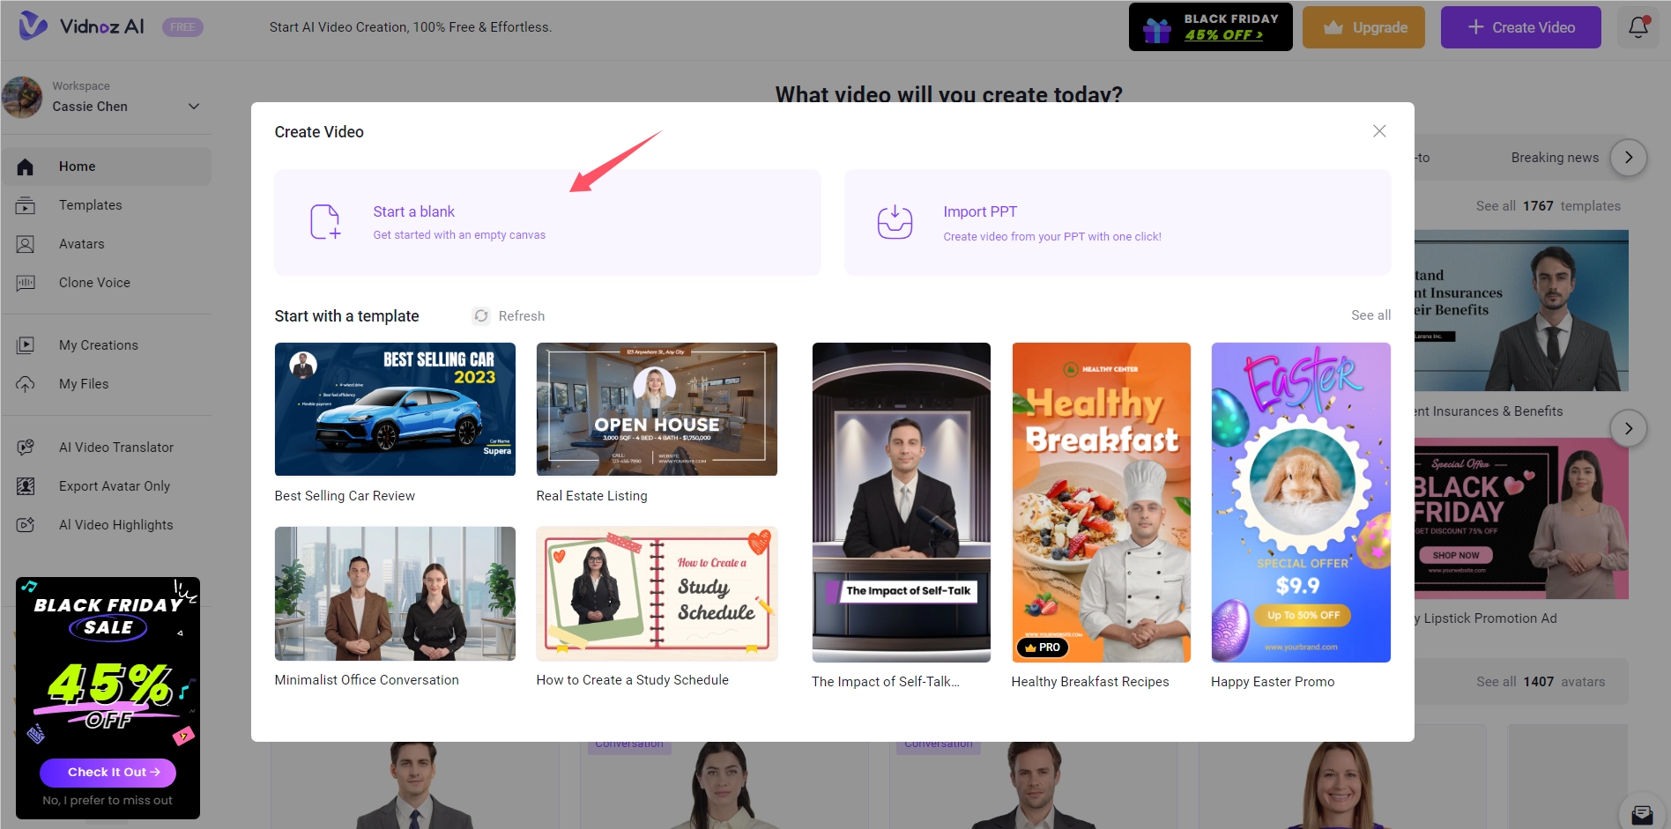Click the My Files cloud icon
This screenshot has height=829, width=1671.
coord(26,384)
